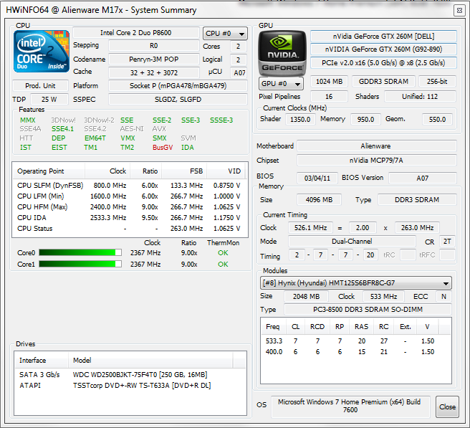Click the Interface column header in Drives
This screenshot has height=428, width=470.
coord(42,360)
